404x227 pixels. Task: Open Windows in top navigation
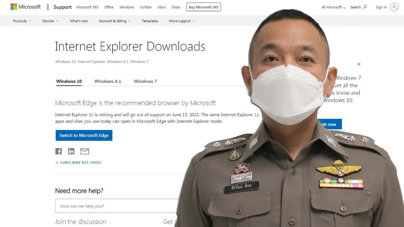click(127, 7)
